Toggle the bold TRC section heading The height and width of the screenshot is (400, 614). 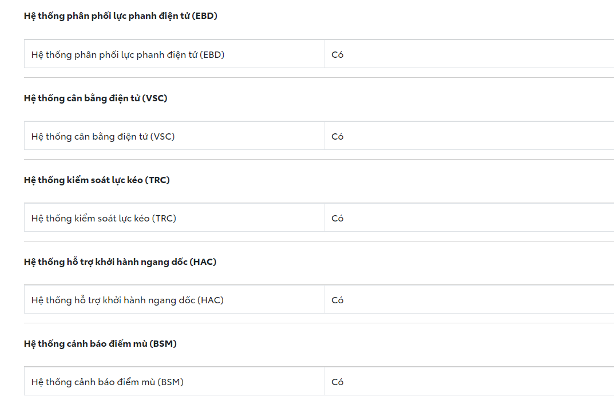pyautogui.click(x=97, y=180)
